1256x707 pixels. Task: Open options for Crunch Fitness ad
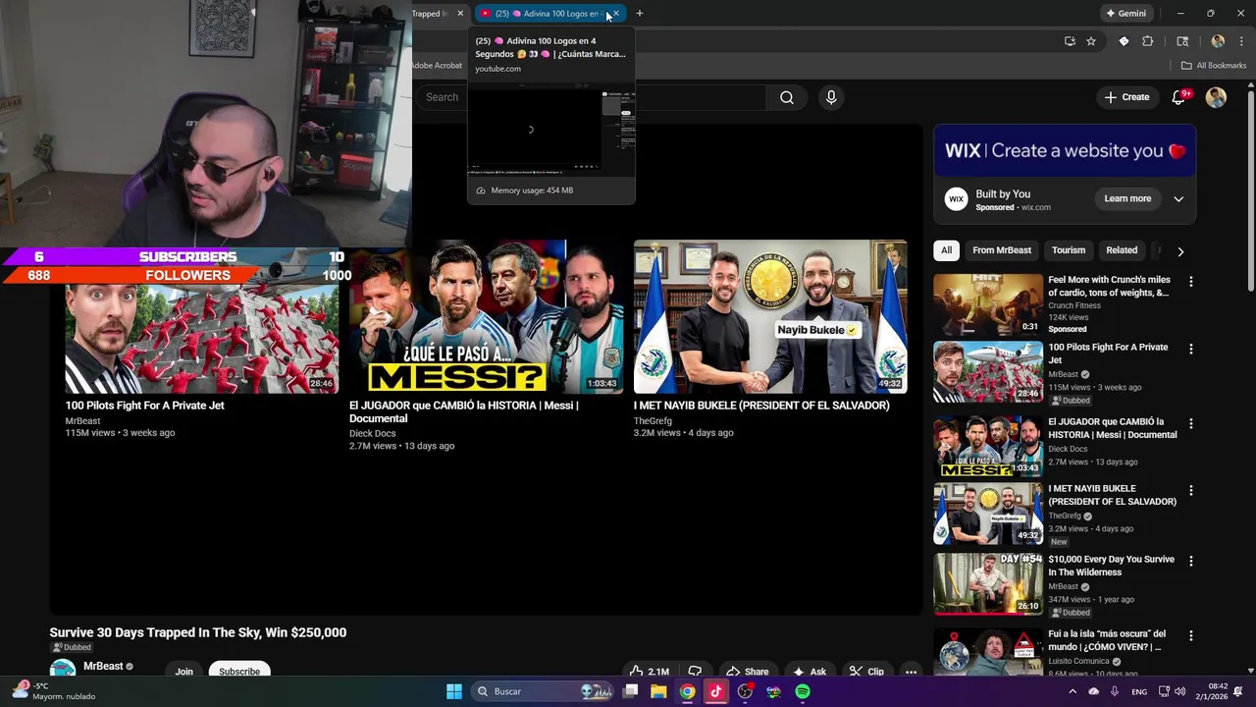(1191, 282)
